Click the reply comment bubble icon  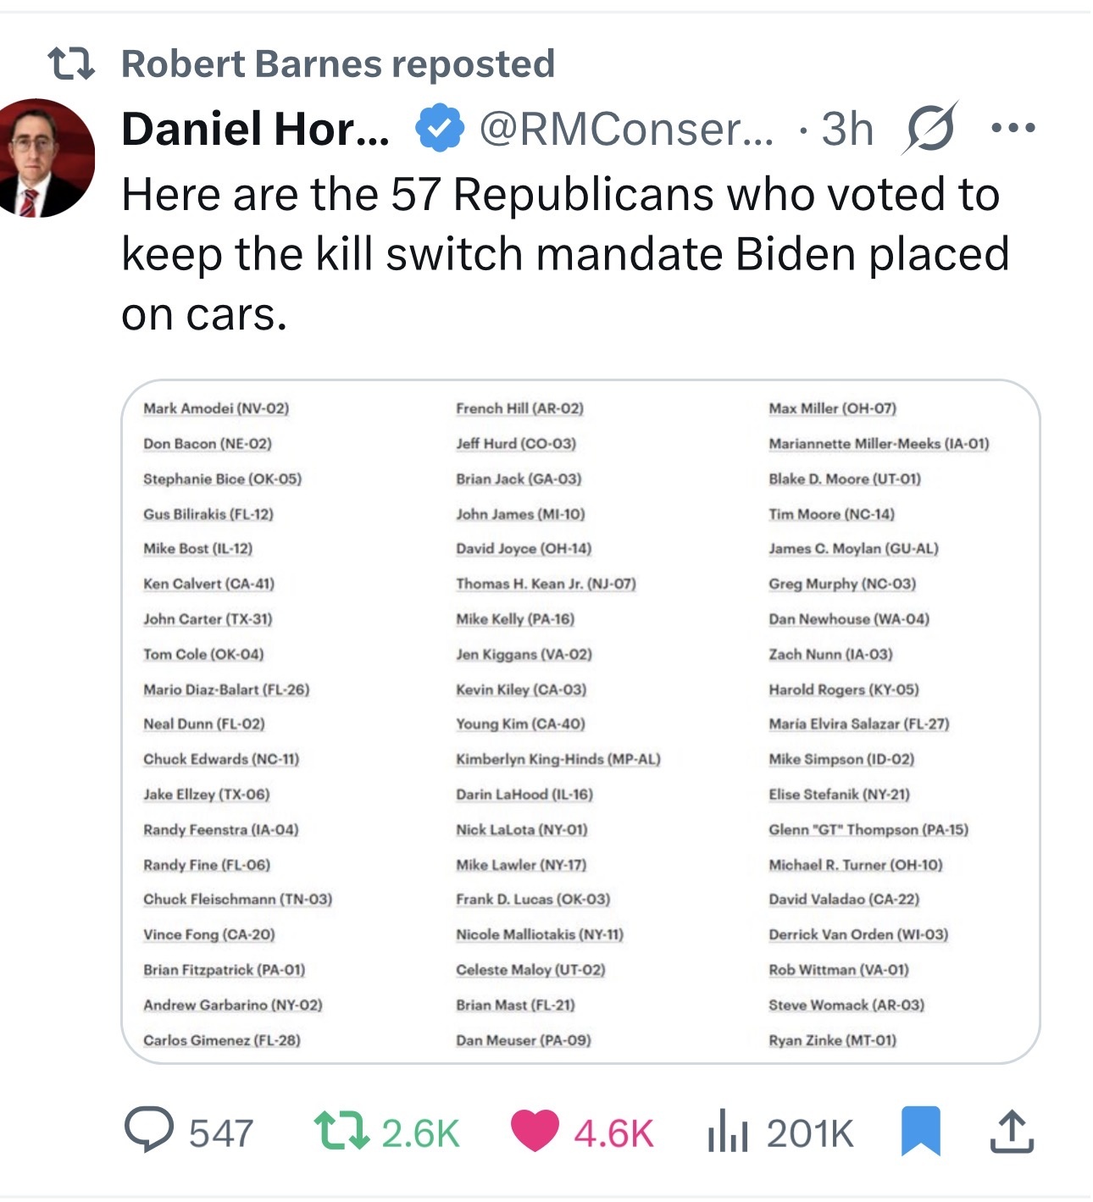click(149, 1131)
